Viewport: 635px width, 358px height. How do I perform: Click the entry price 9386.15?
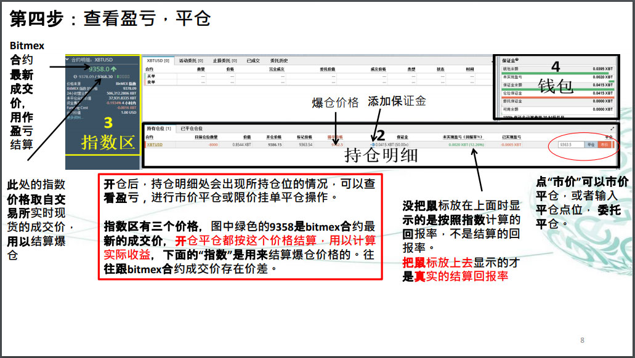[x=275, y=145]
